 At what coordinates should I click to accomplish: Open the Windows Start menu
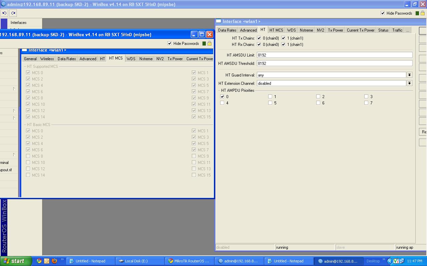click(x=16, y=261)
